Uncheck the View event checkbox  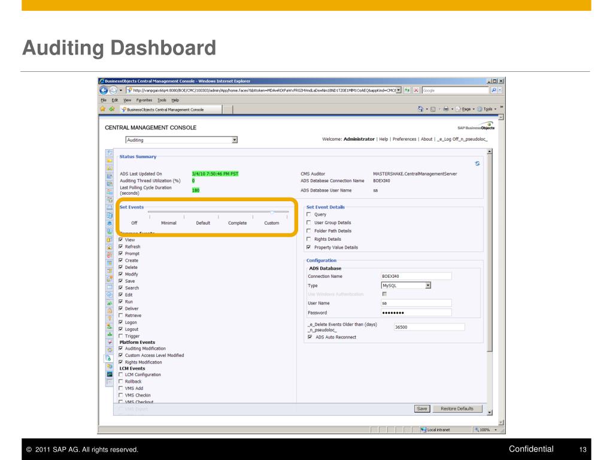point(121,240)
